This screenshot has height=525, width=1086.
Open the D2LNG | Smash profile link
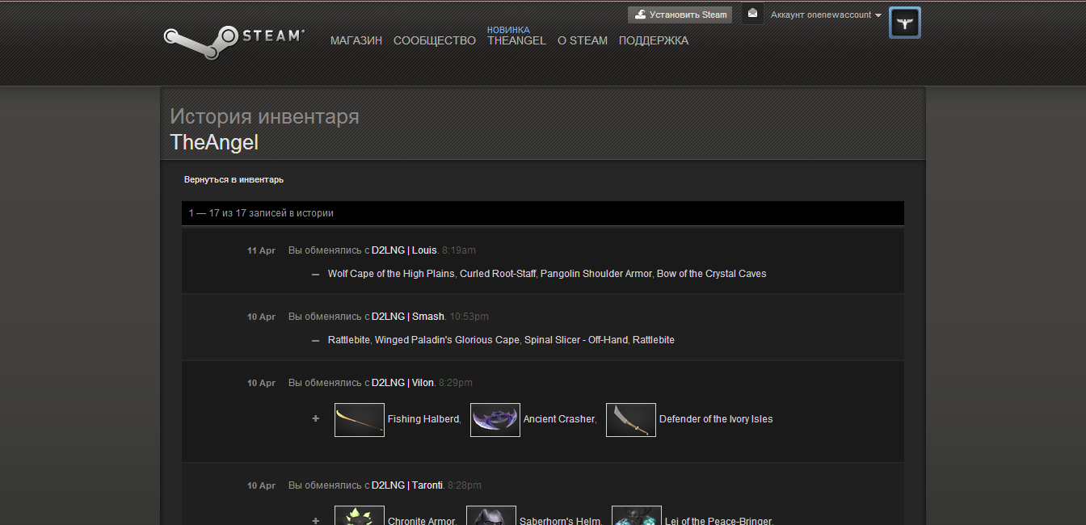point(408,317)
